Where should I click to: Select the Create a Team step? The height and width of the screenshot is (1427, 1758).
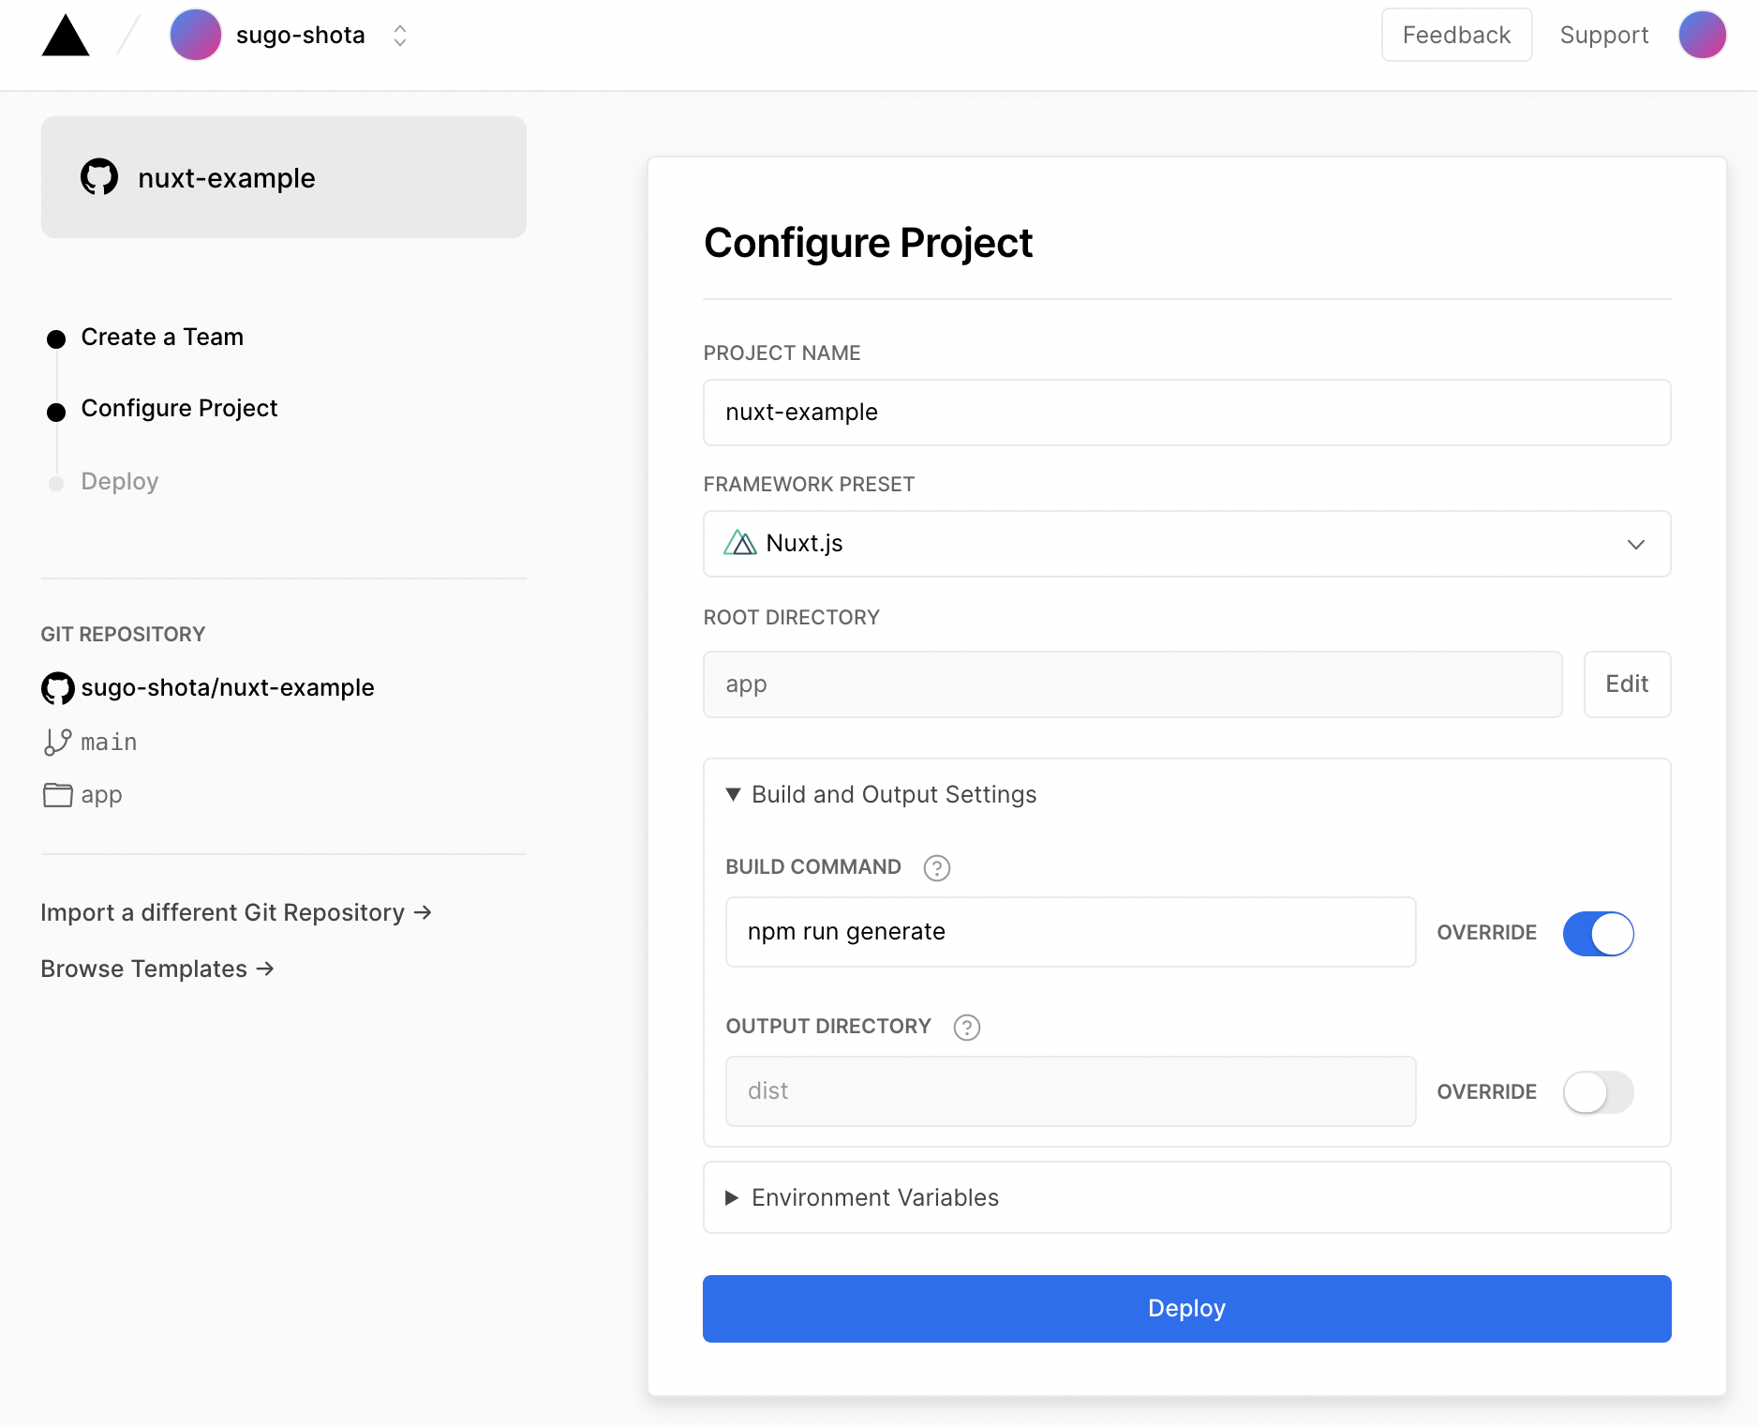tap(162, 338)
